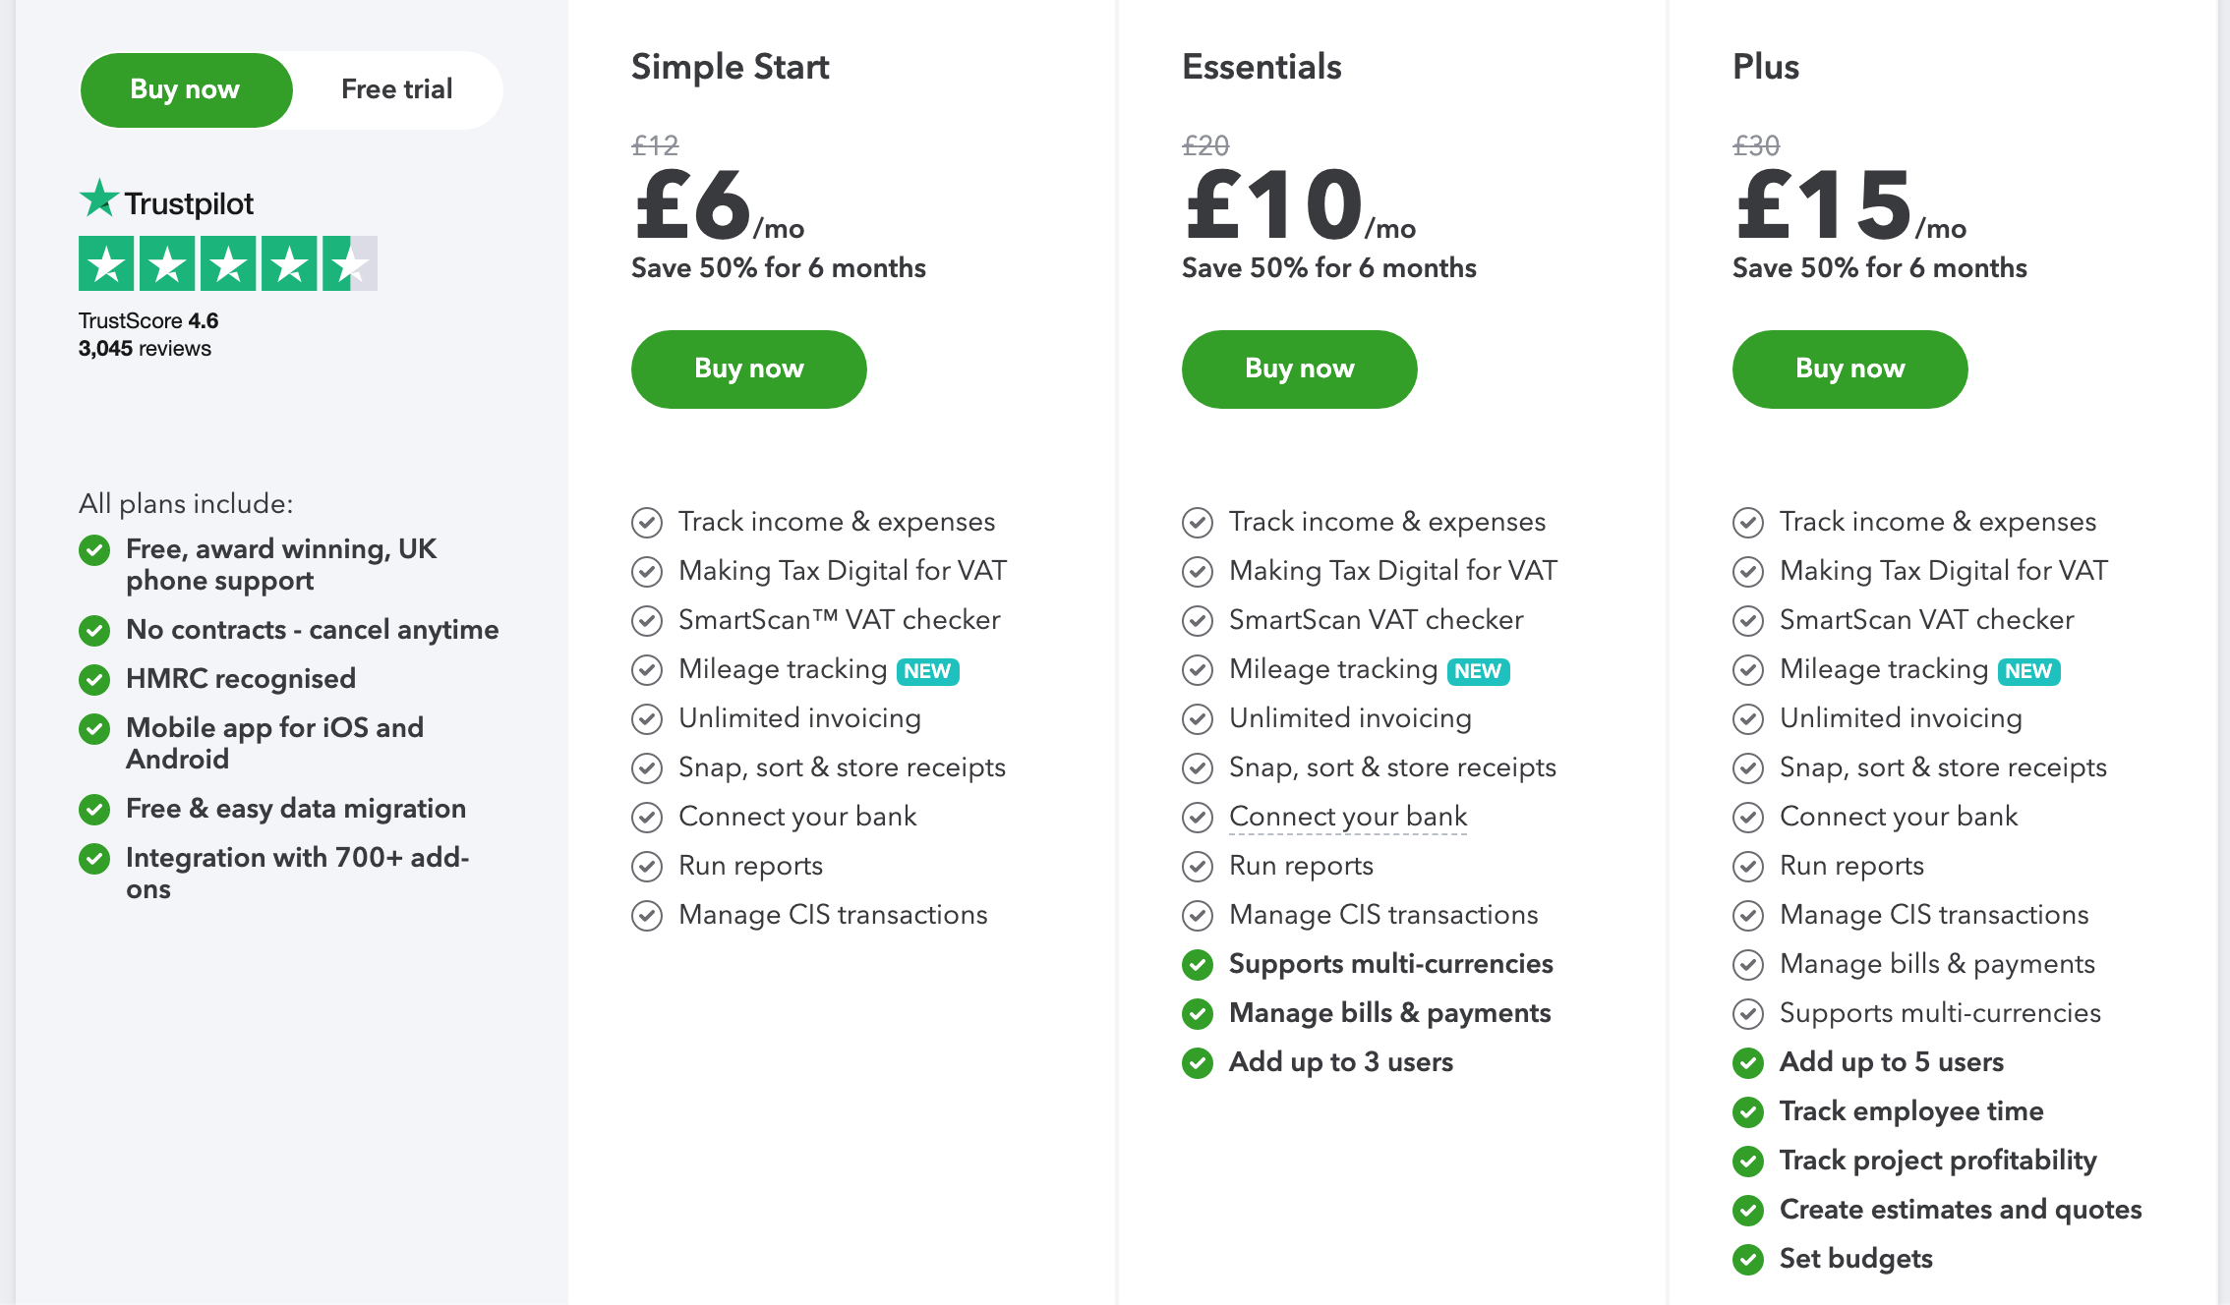Open the 3,045 reviews Trustpilot text
2230x1305 pixels.
[145, 349]
